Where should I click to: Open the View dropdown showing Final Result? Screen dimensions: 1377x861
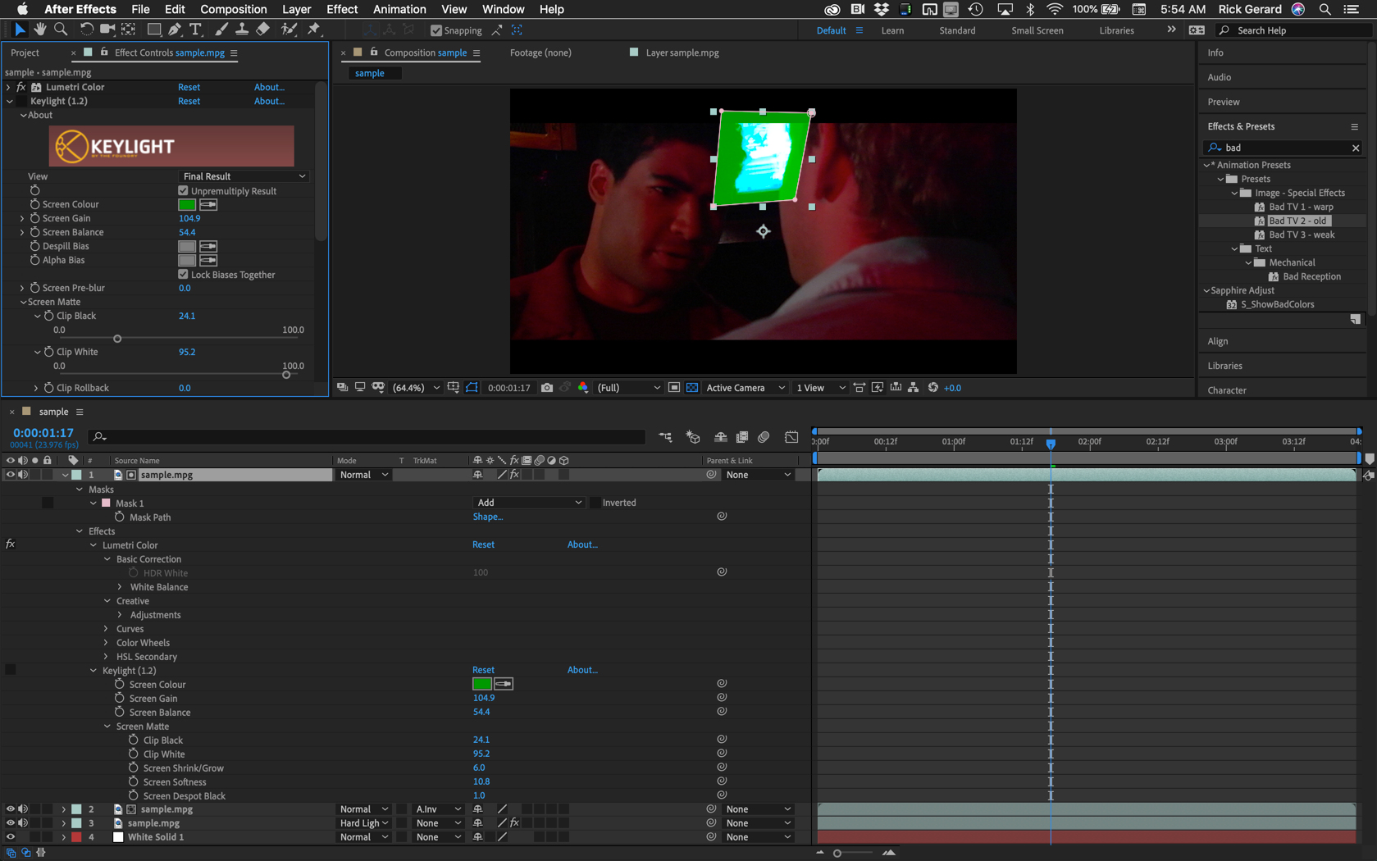[x=243, y=175]
